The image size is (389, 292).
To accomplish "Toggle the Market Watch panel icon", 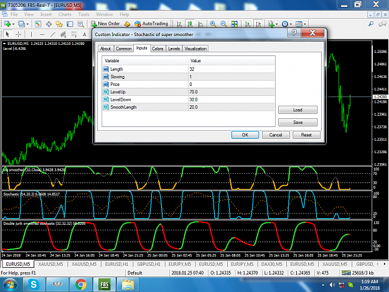I will [38, 24].
